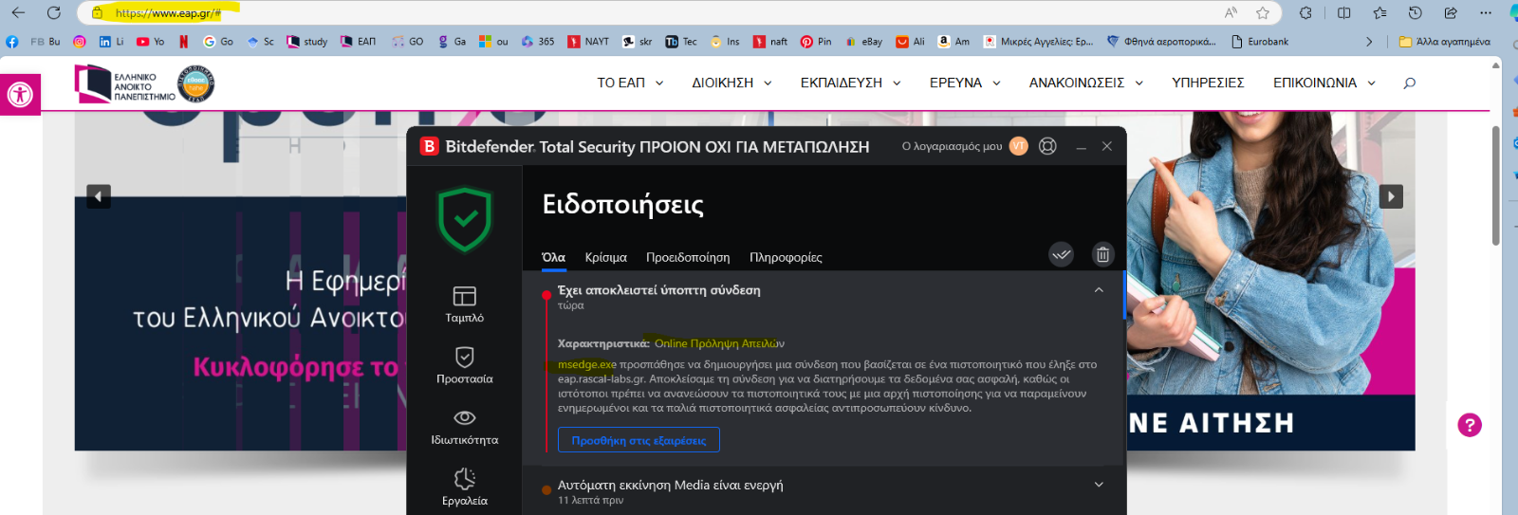Open Bitdefender 'Εργαλεία' section
Viewport: 1518px width, 515px height.
[x=464, y=487]
